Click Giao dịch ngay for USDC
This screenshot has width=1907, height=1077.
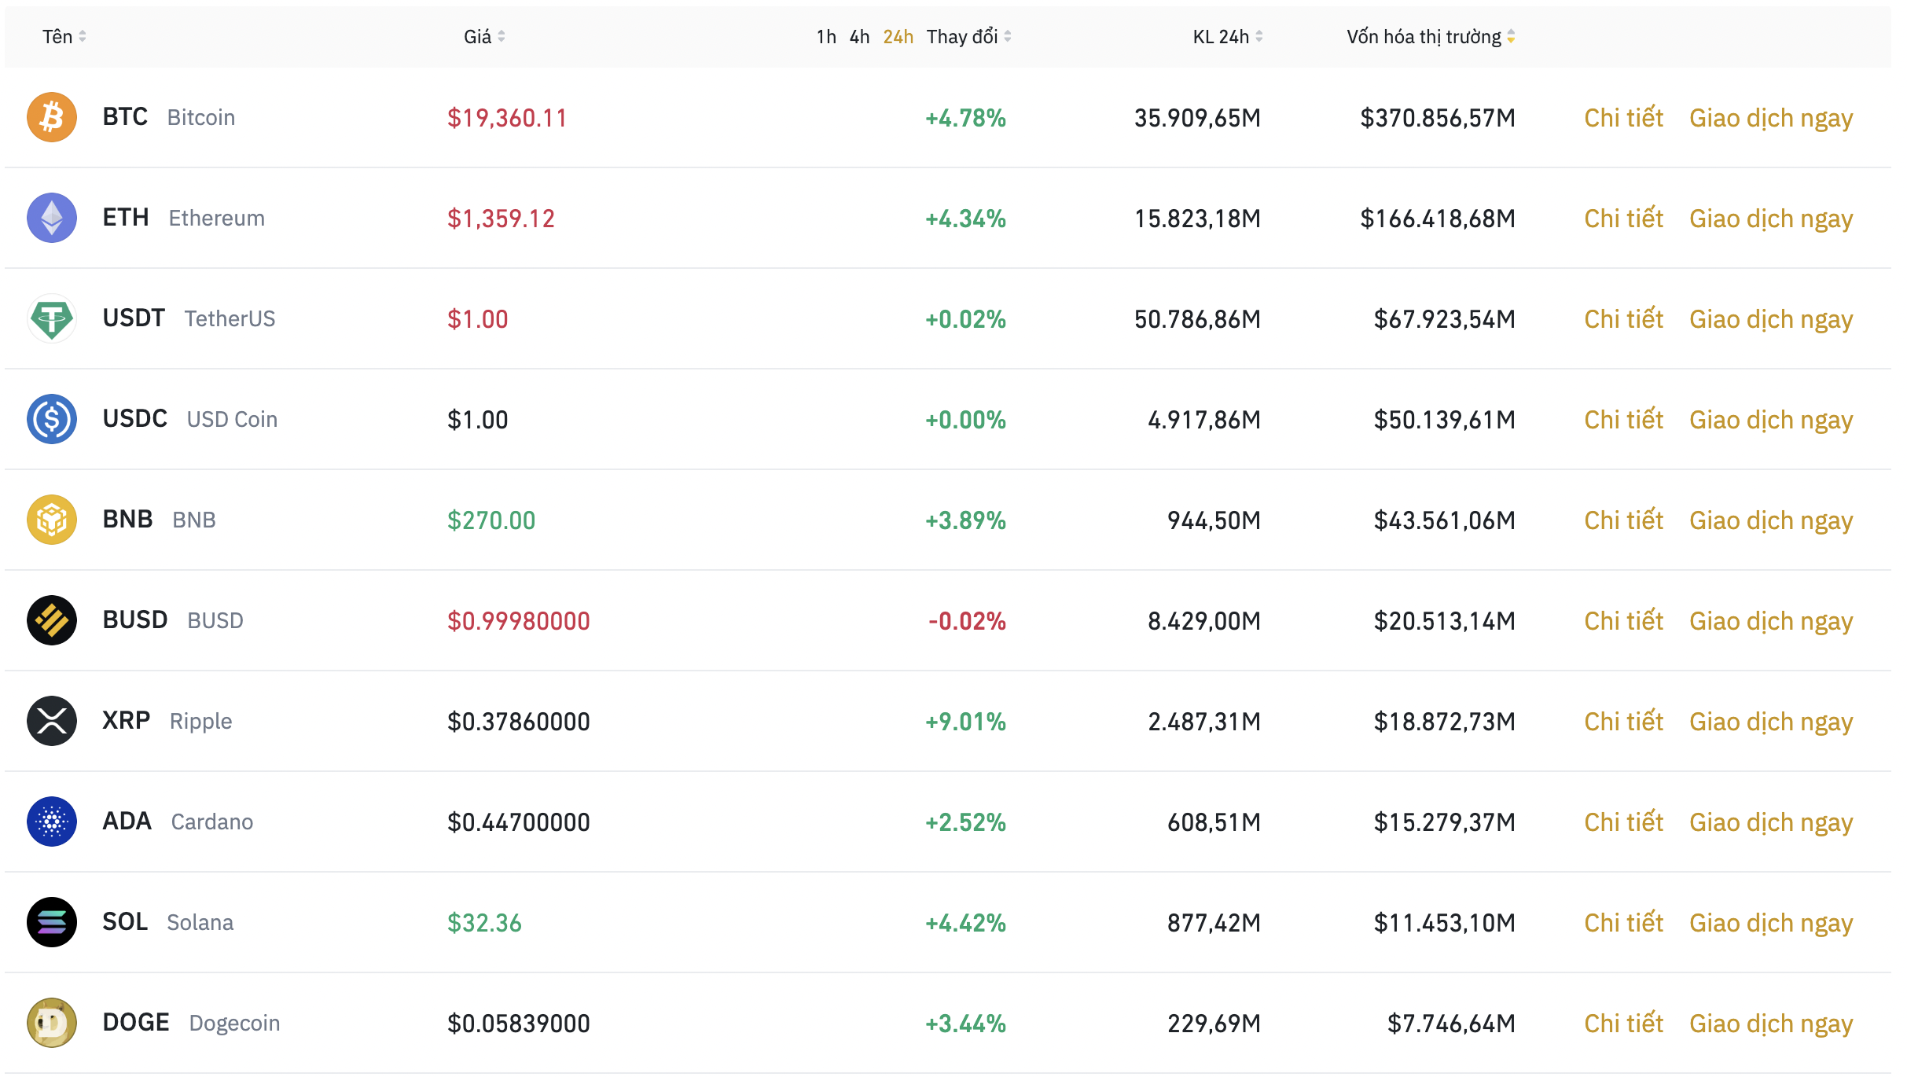(x=1771, y=421)
